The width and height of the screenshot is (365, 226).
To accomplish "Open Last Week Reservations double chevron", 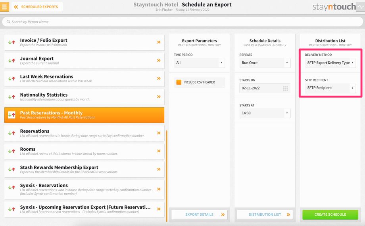I will pyautogui.click(x=159, y=78).
